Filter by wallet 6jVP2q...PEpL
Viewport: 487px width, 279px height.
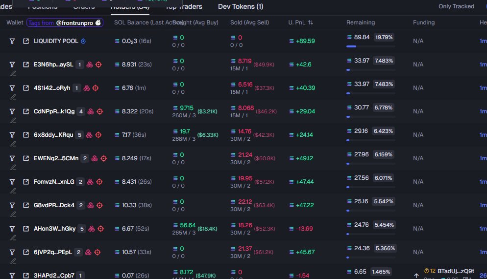12,252
